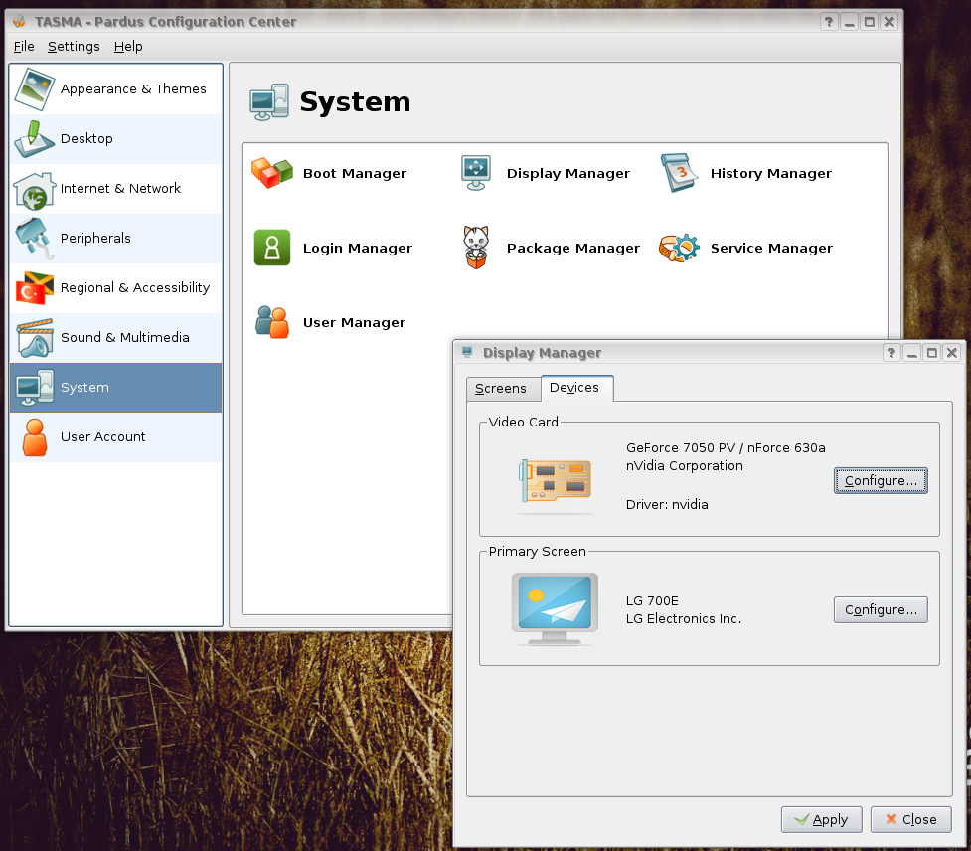Apply the display settings

[821, 820]
